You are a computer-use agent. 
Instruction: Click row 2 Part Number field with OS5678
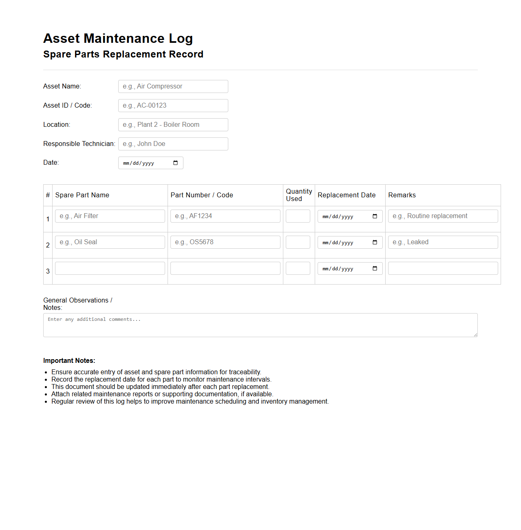pos(225,242)
